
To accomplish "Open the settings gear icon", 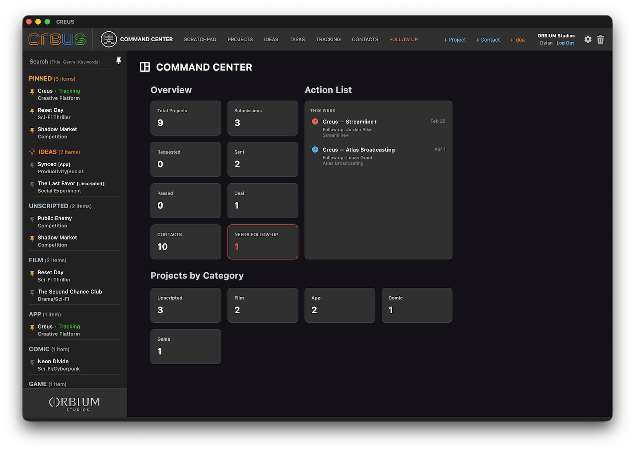I will [588, 39].
